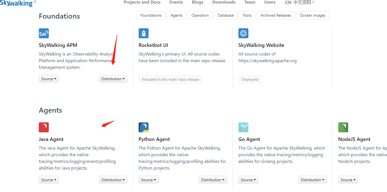This screenshot has width=387, height=192.
Task: Click the green NodeJS Agent icon
Action: coord(343,127)
